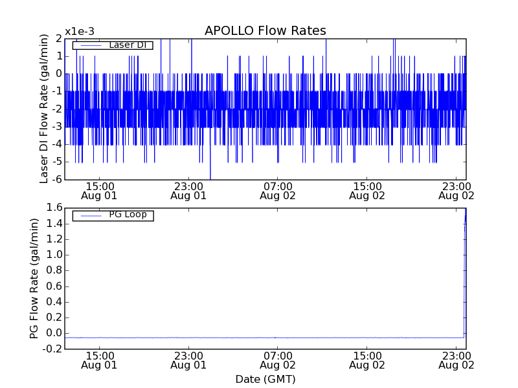The width and height of the screenshot is (518, 388).
Task: Select the "Laser DI Flow Rate (gal/min)" axis label
Action: click(x=43, y=109)
